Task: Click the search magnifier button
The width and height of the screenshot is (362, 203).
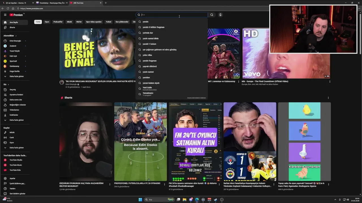Action: (212, 15)
